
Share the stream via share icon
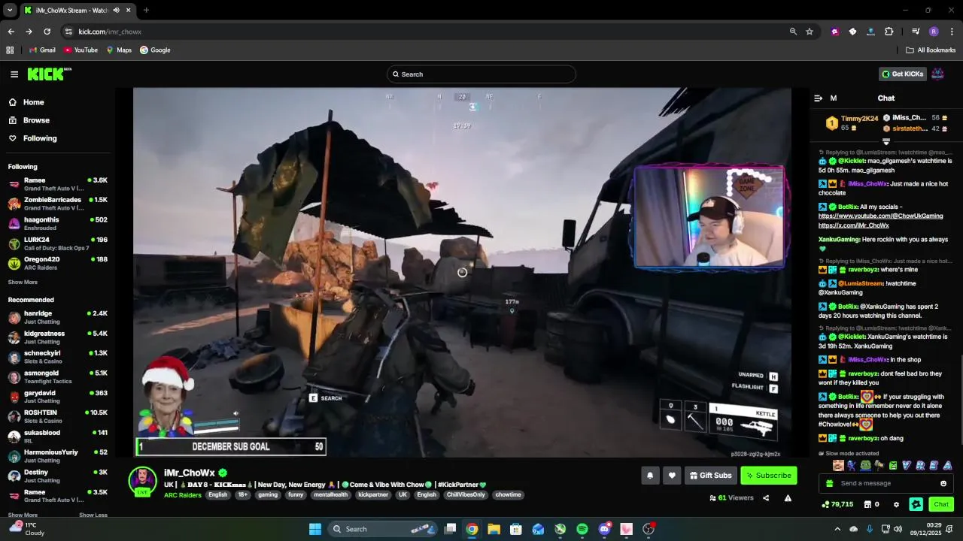(766, 498)
